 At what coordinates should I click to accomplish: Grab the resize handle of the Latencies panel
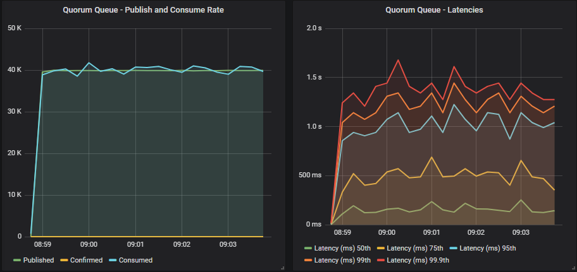571,268
